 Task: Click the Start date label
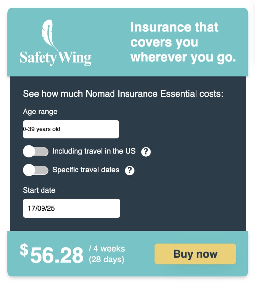point(39,190)
